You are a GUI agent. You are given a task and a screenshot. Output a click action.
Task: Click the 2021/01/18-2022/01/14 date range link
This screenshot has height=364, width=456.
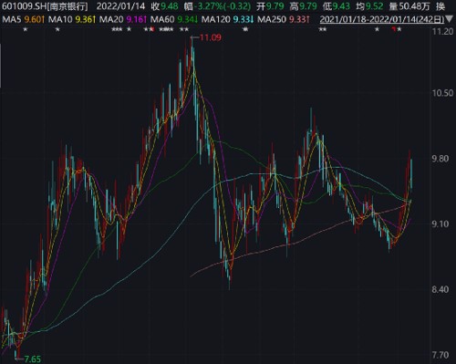[382, 20]
